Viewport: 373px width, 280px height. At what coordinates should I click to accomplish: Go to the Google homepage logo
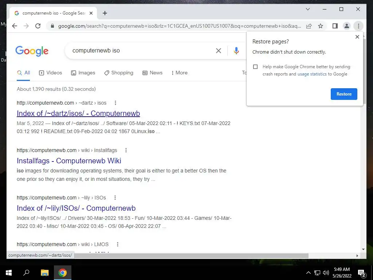32,51
